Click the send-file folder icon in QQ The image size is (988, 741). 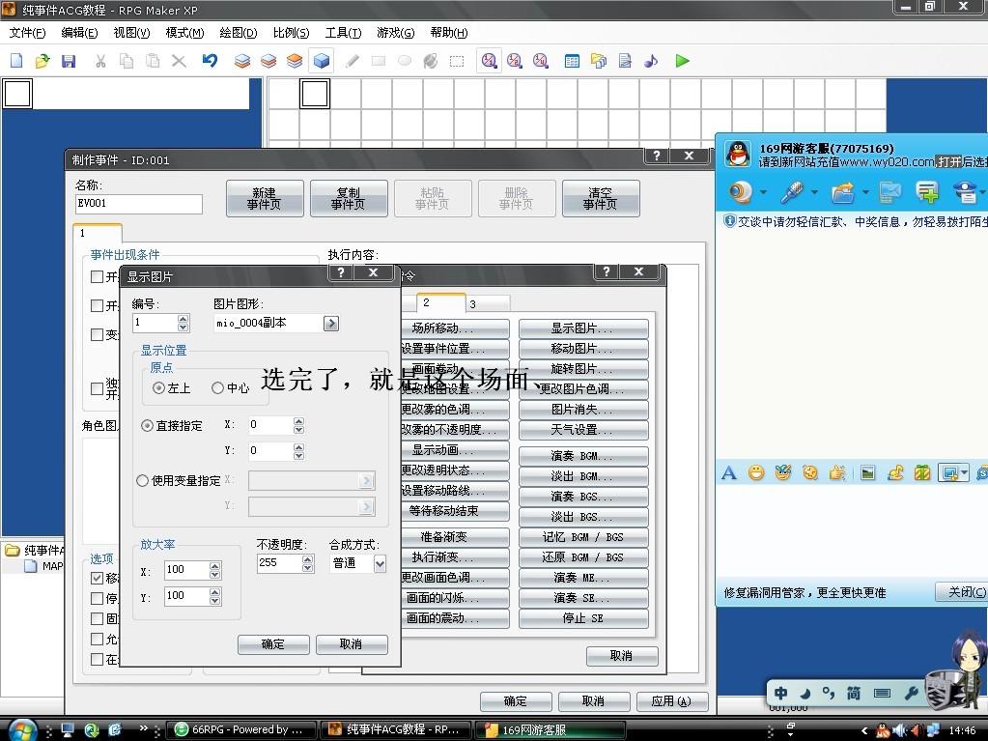(x=842, y=191)
